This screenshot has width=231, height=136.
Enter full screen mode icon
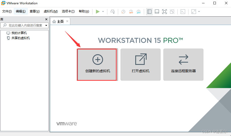coord(164,12)
